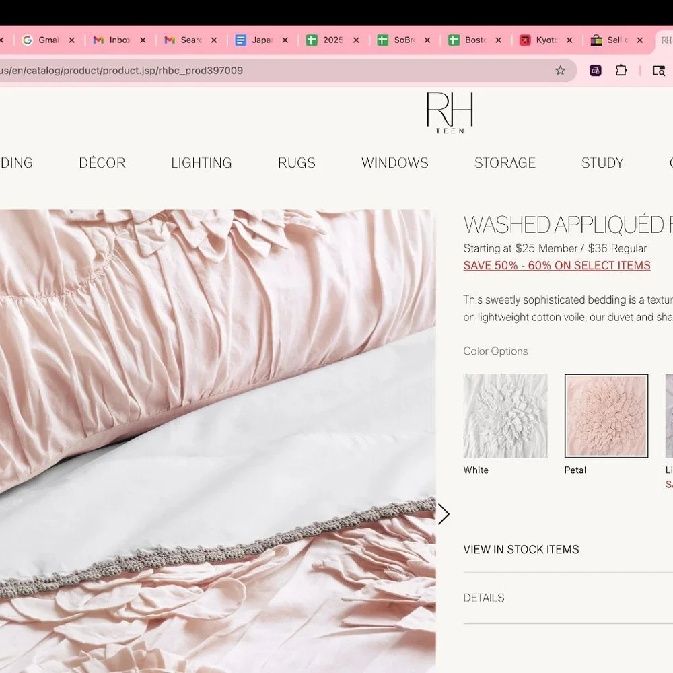Image resolution: width=673 pixels, height=673 pixels.
Task: Show next product image with arrow
Action: tap(444, 513)
